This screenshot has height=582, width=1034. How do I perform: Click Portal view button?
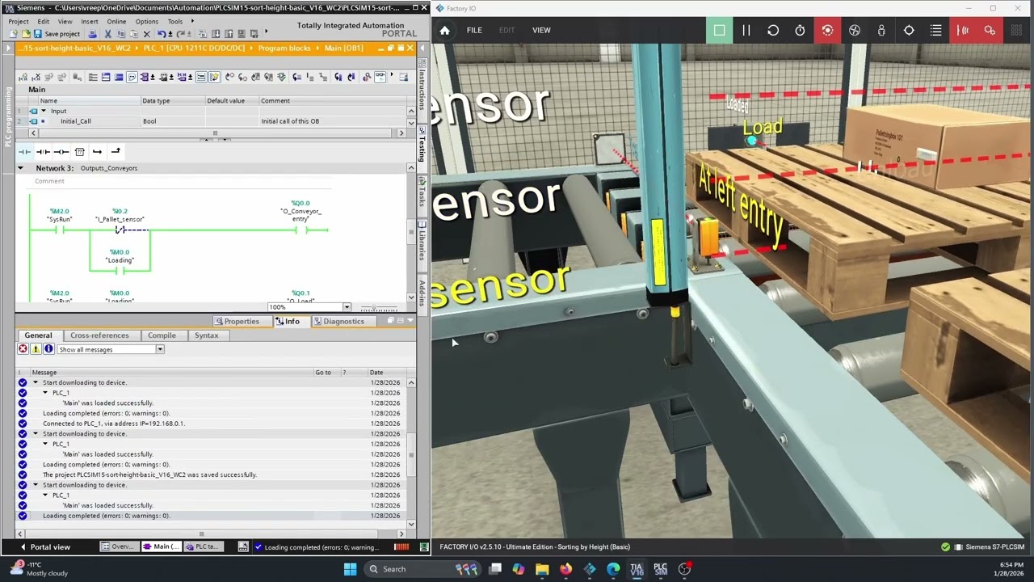click(44, 547)
